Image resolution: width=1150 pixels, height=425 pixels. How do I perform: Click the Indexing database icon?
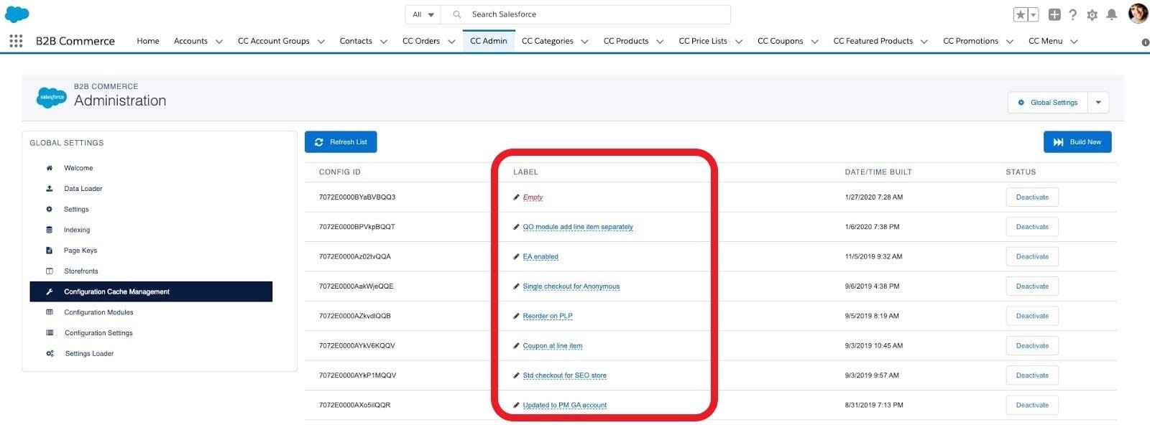50,230
